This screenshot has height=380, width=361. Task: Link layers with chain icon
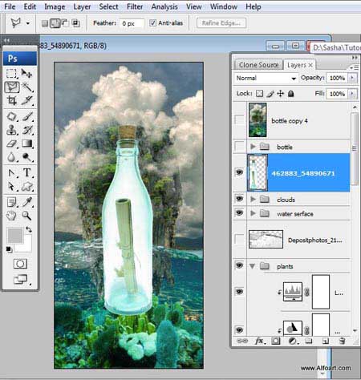[242, 341]
